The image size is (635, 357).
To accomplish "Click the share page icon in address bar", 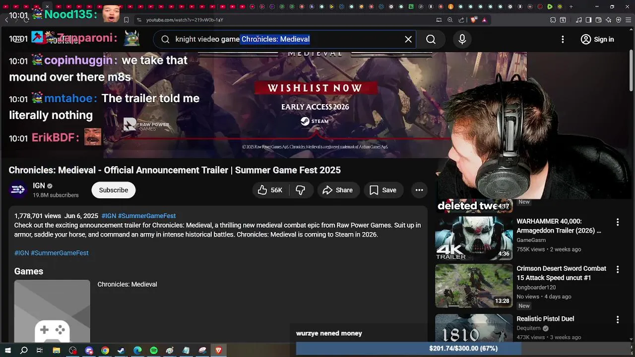I will click(461, 20).
